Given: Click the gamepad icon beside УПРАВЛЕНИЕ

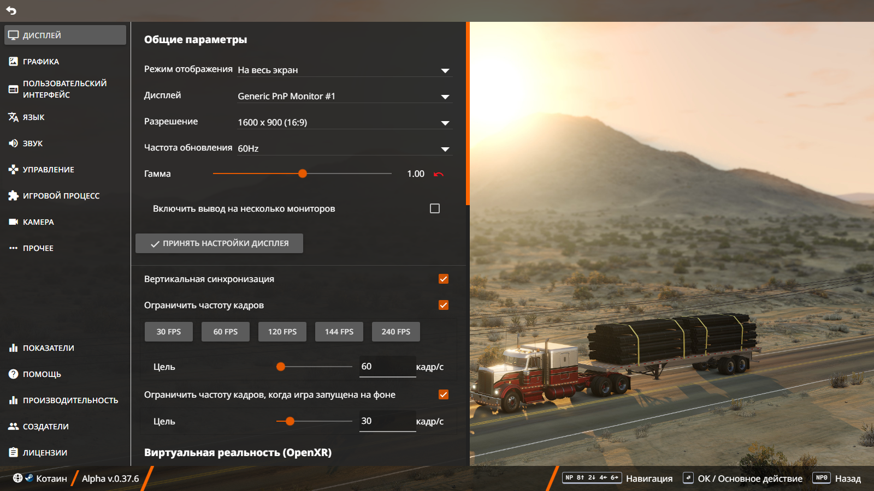Looking at the screenshot, I should click(14, 169).
